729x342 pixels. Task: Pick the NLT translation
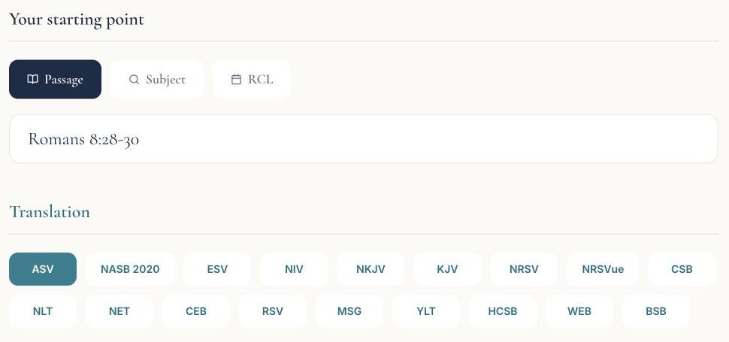43,311
